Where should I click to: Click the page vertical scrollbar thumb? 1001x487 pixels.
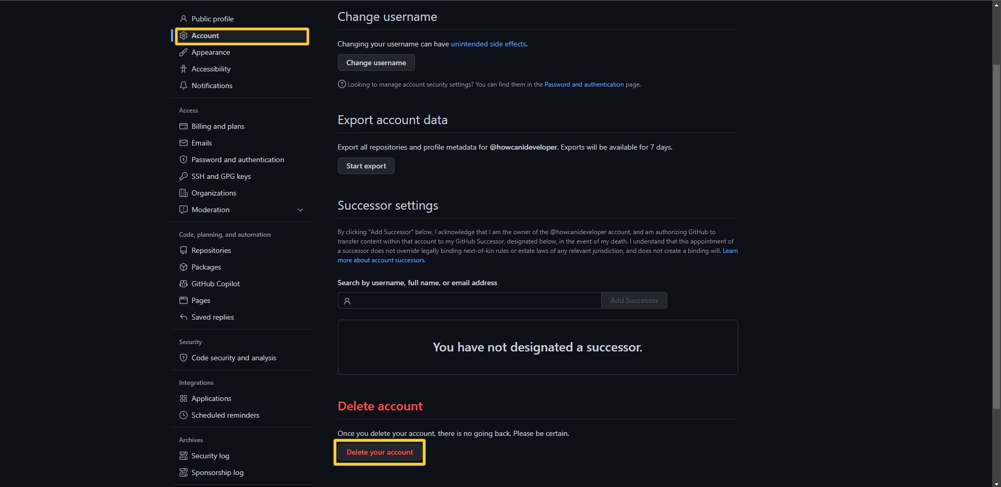(x=996, y=236)
